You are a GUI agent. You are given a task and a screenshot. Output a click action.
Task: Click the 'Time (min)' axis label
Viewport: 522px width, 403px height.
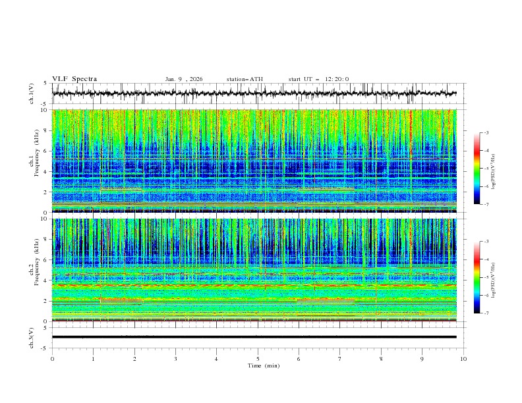point(264,365)
